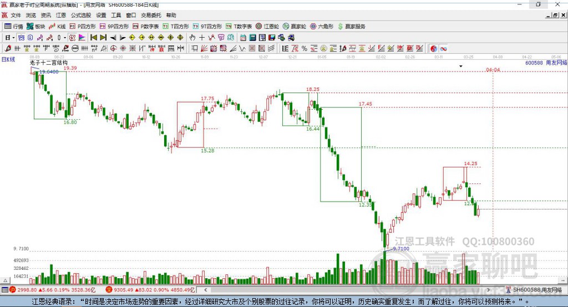
Task: Jump to the first bar icon
Action: tap(93, 38)
